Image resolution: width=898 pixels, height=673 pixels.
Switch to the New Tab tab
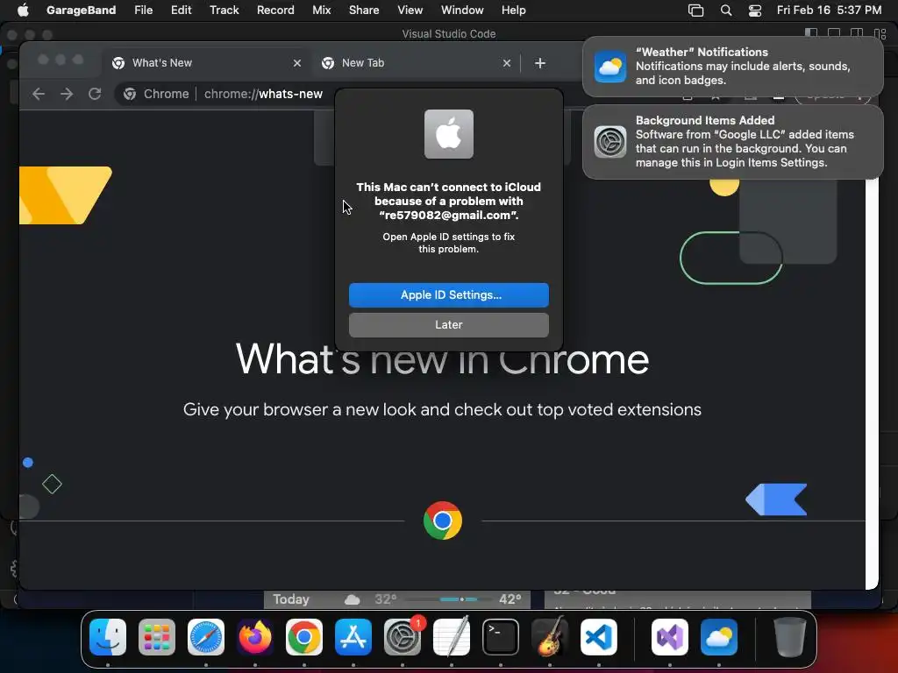coord(417,63)
